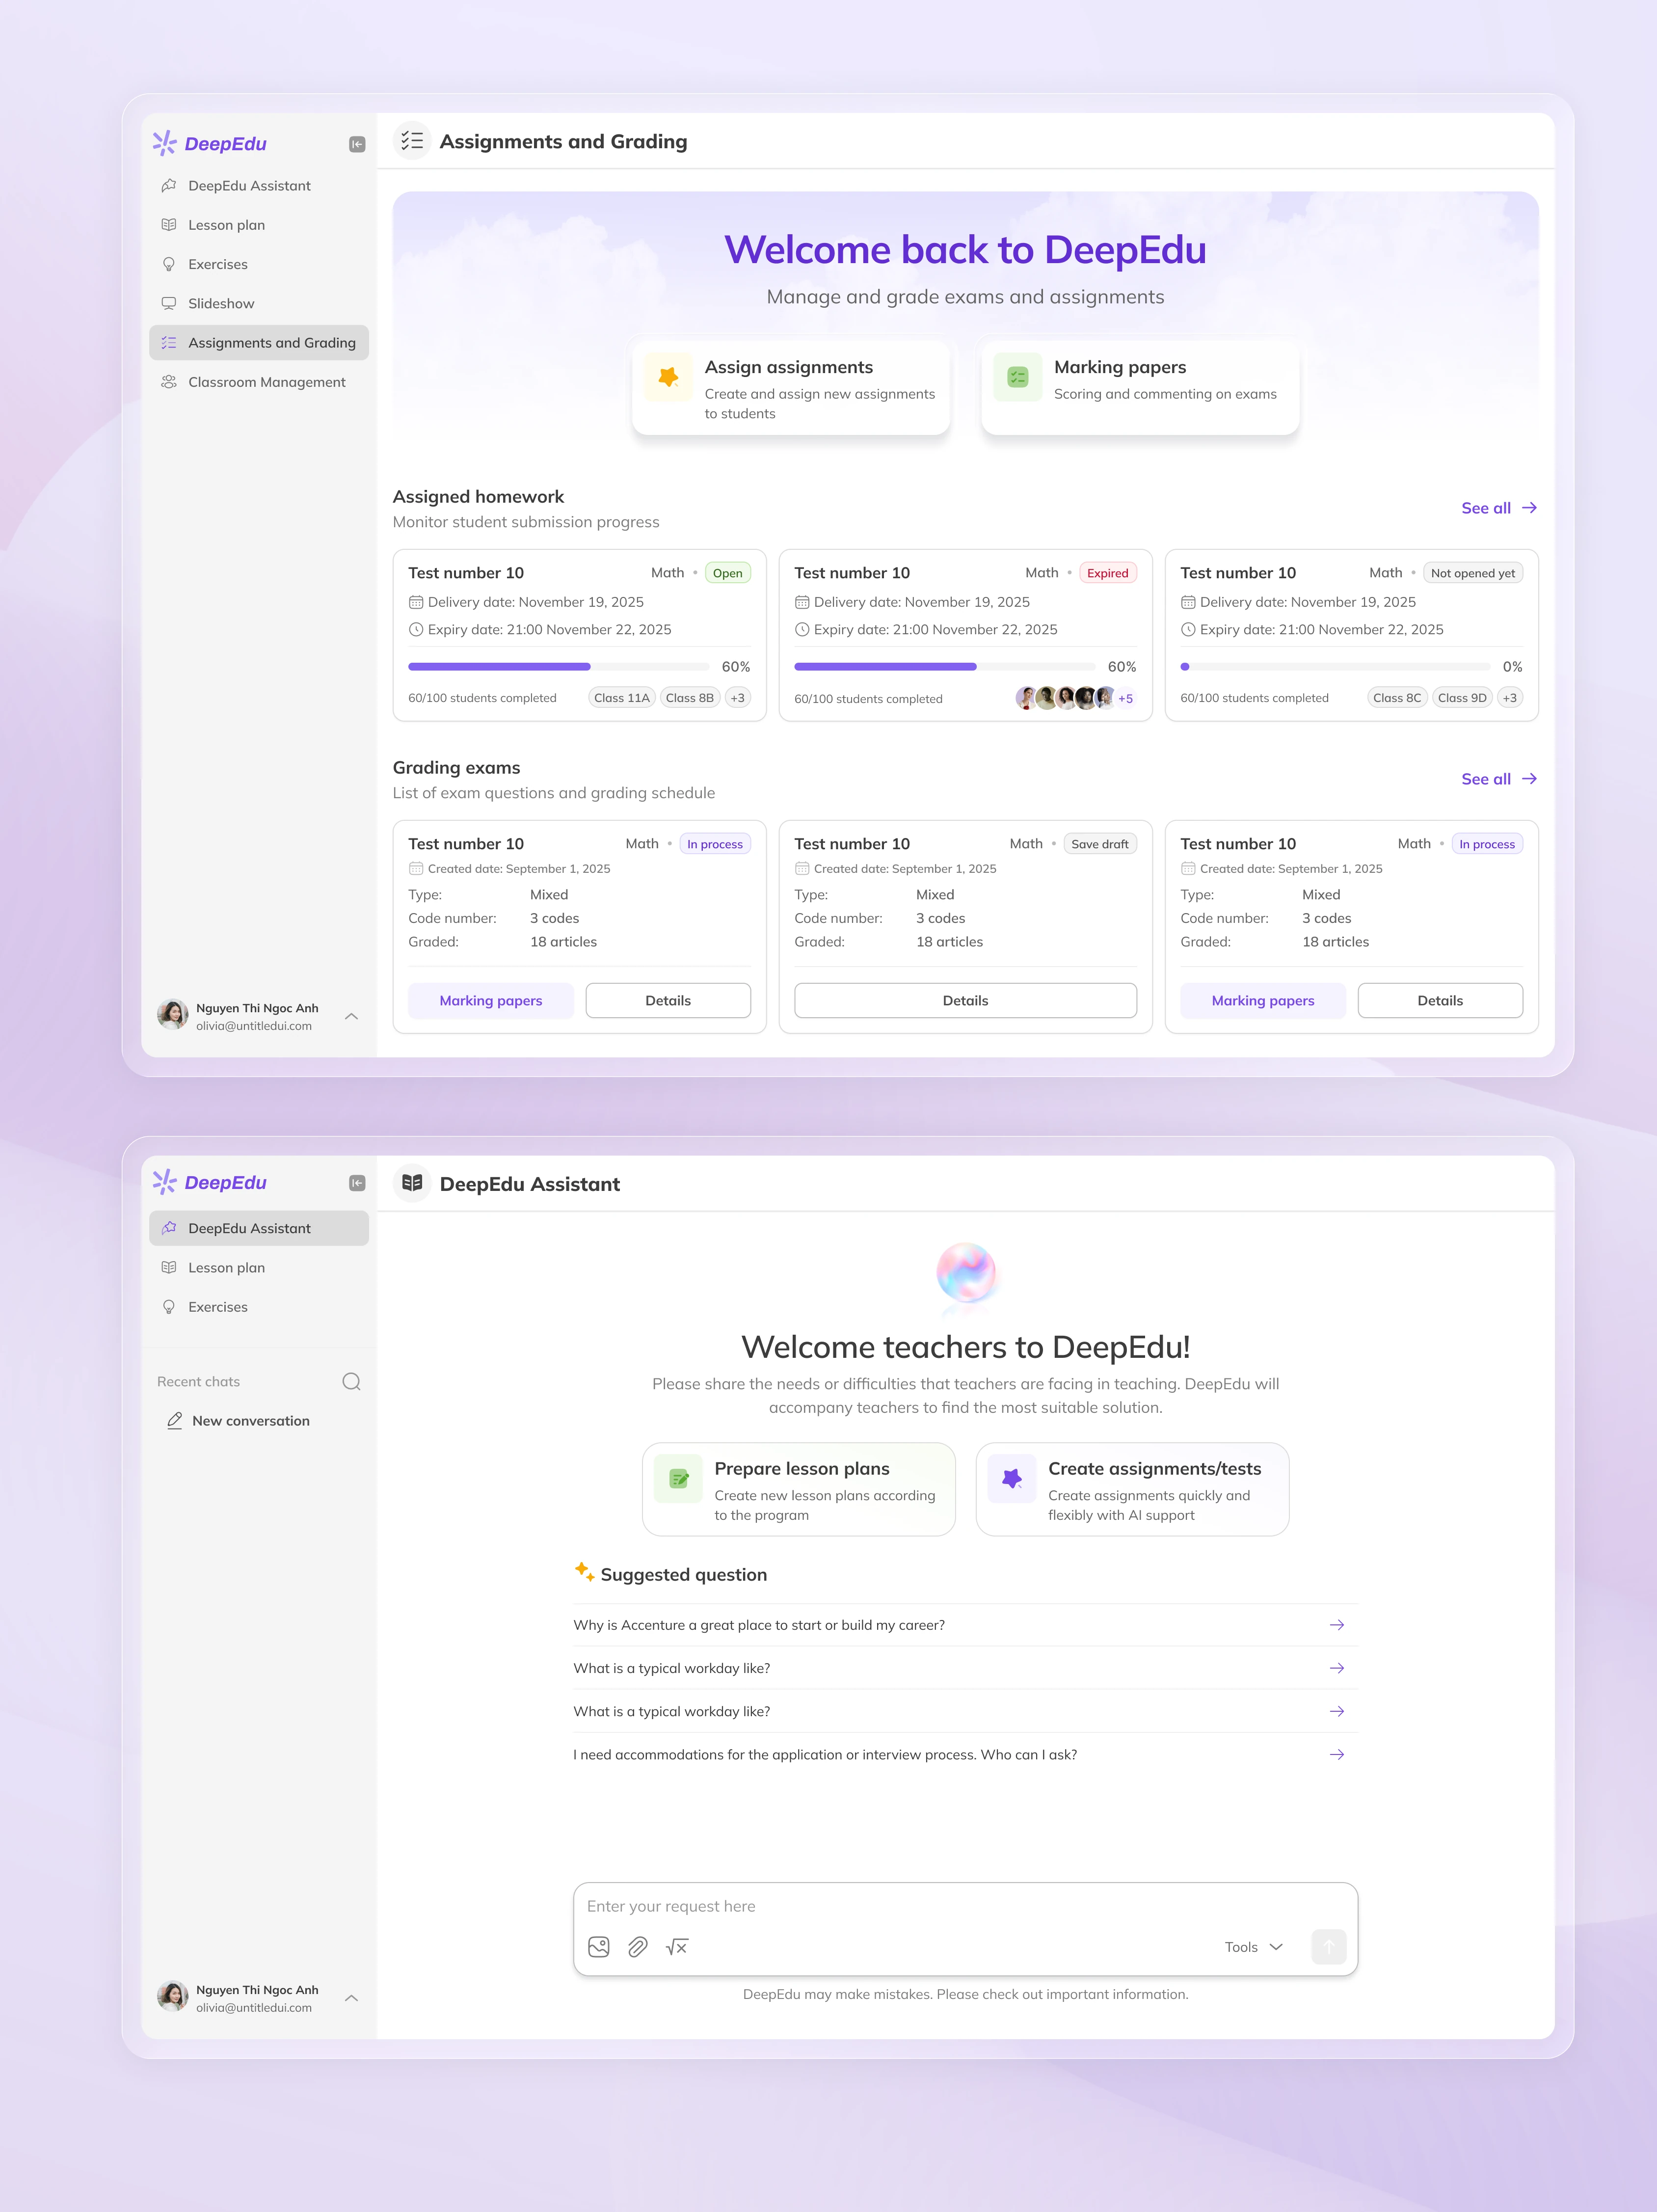Click the Save draft status badge
The width and height of the screenshot is (1657, 2212).
[x=1100, y=844]
